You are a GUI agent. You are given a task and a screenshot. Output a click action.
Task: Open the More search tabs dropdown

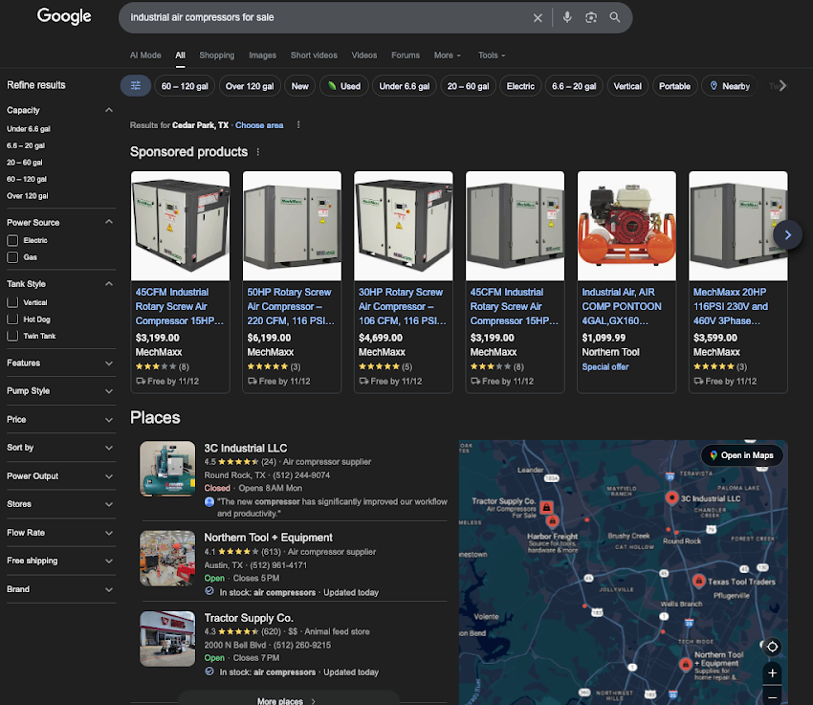tap(448, 55)
